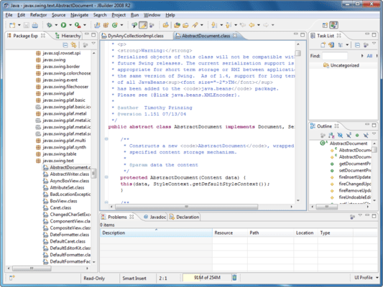The width and height of the screenshot is (383, 287).
Task: Switch to the Javadoc tab
Action: 155,217
